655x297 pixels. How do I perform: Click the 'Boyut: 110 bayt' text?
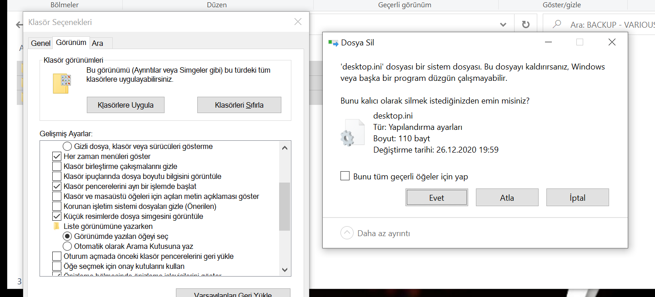(x=401, y=138)
